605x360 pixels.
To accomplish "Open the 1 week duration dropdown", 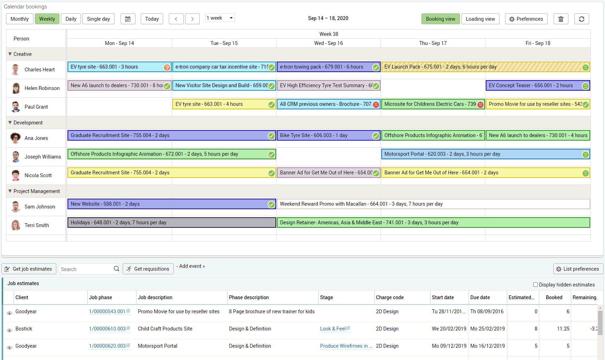I will pos(219,18).
